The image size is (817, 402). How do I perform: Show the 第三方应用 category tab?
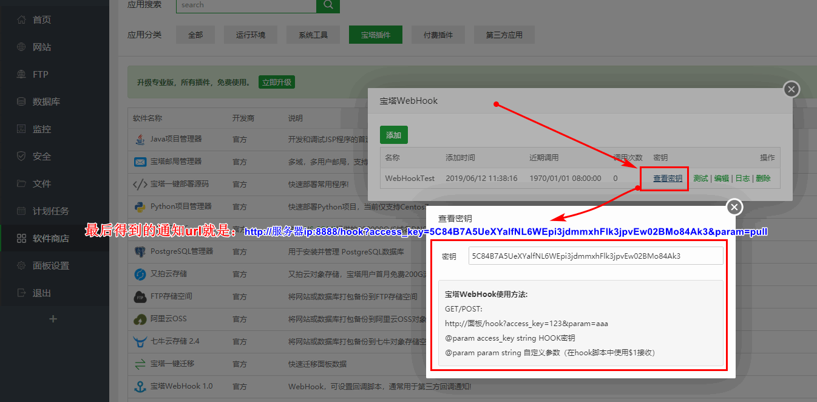pos(504,35)
